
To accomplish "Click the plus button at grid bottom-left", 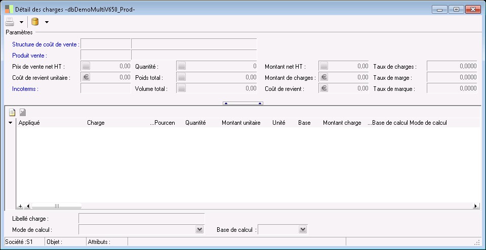I will pos(20,206).
